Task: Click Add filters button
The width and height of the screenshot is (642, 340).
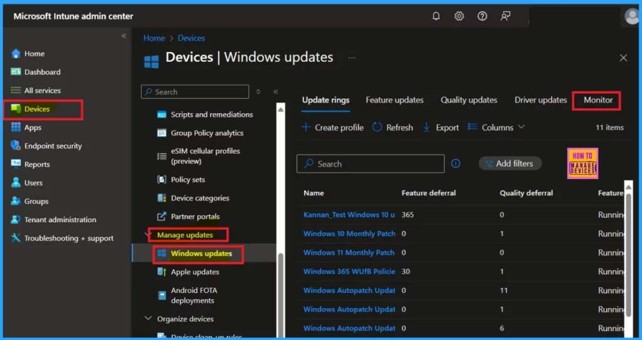Action: pos(510,163)
